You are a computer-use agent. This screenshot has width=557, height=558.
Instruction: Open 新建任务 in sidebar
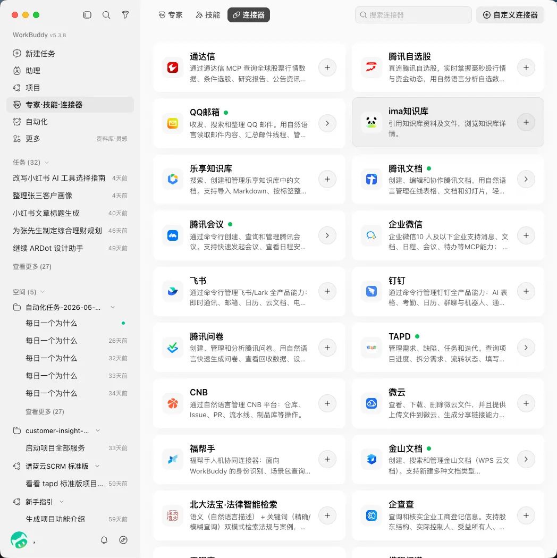tap(70, 54)
